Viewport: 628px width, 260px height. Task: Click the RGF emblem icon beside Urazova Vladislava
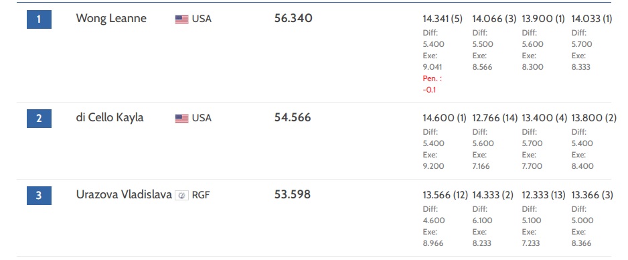pos(181,196)
